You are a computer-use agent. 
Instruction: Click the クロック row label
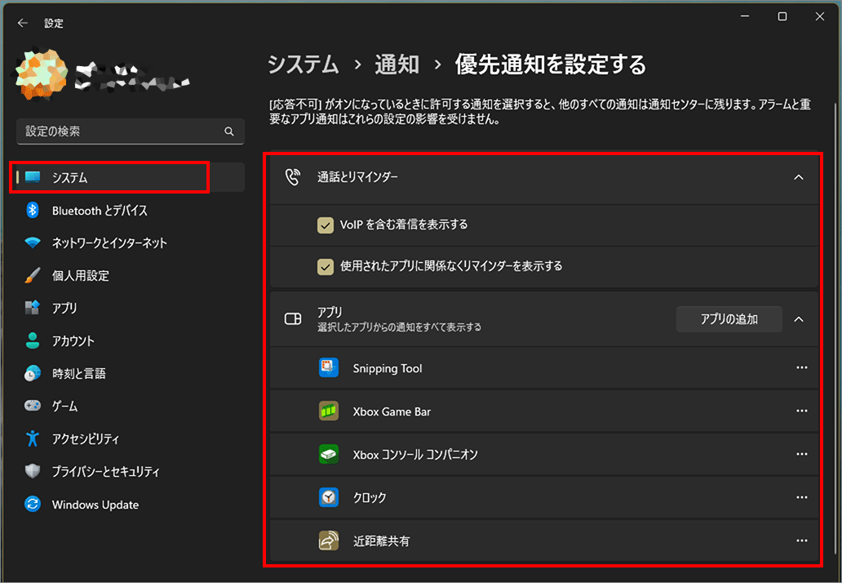370,497
